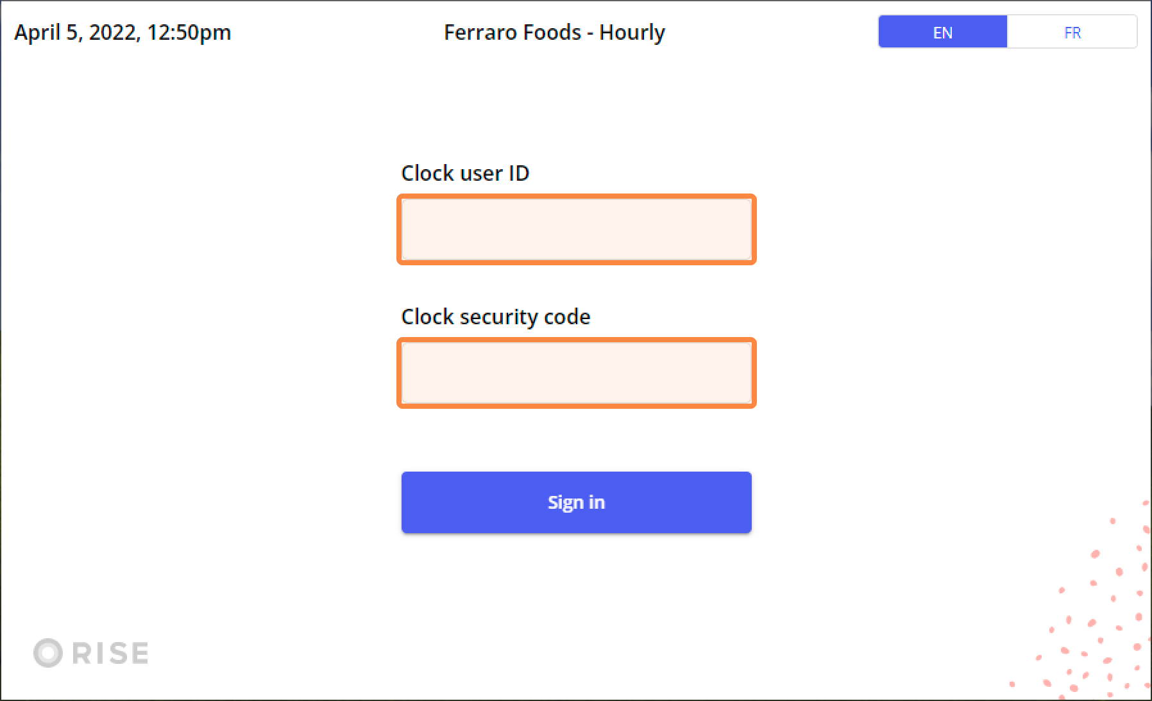Click the RISE wordmark text
1152x701 pixels.
pos(110,653)
